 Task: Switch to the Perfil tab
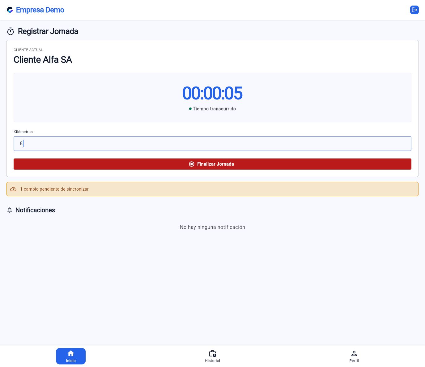point(354,356)
